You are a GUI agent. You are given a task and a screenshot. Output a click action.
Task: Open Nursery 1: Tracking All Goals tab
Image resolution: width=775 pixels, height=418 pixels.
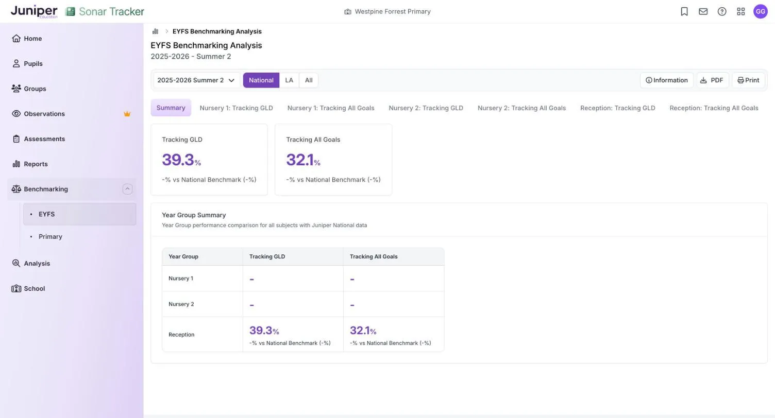click(x=331, y=108)
